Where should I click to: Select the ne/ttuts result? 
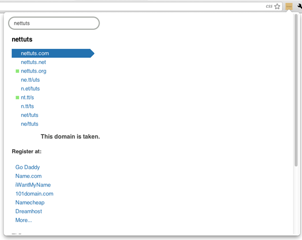pos(30,124)
